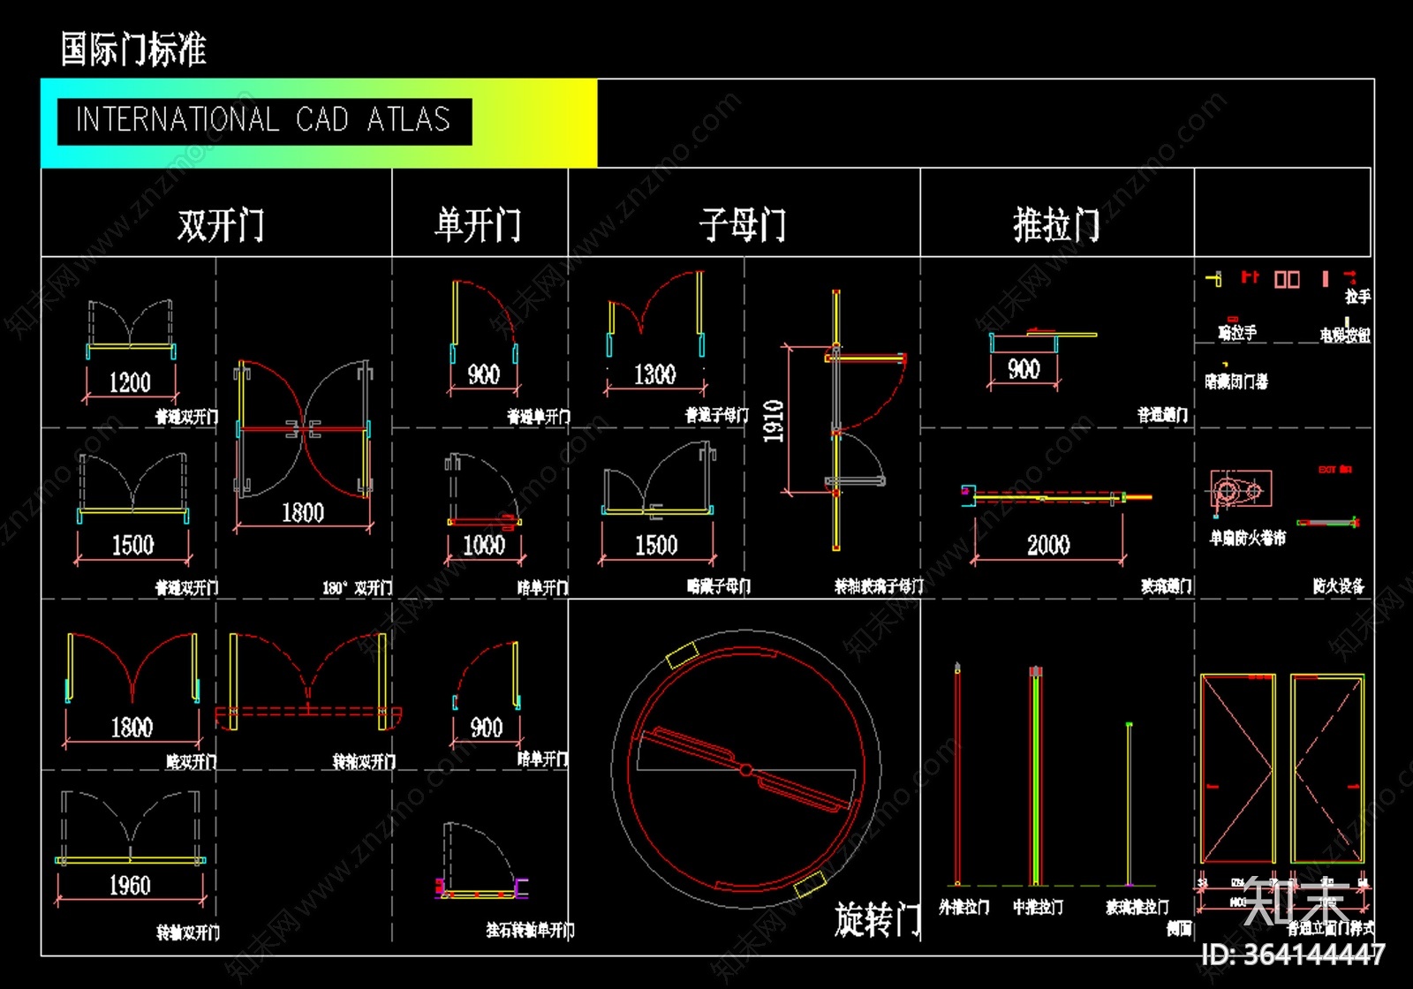1413x989 pixels.
Task: Open the 推拉门 column header
Action: (x=1055, y=223)
